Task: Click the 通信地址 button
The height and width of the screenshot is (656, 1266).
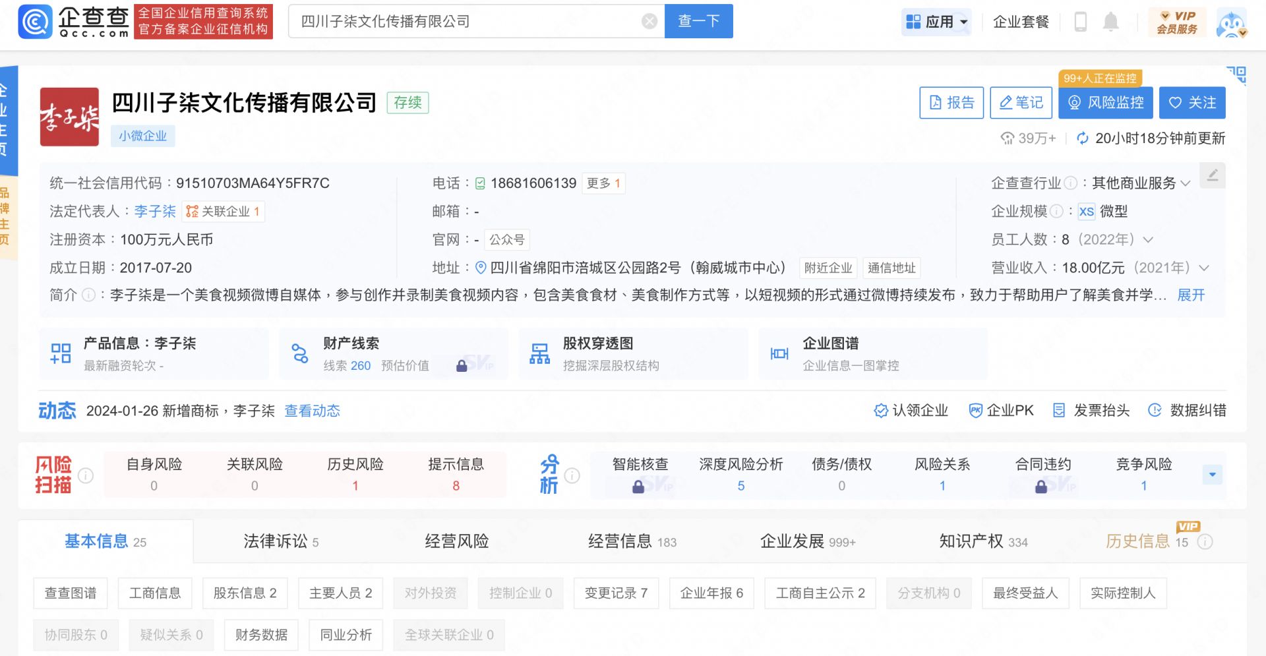Action: tap(891, 268)
